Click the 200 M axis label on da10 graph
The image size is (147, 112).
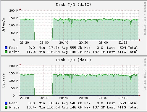pyautogui.click(x=14, y=11)
